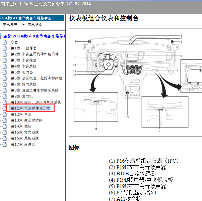Screen dimensions: 202x201
Task: Click legend entry (3) B10B日照传感器
Action: pos(132,174)
